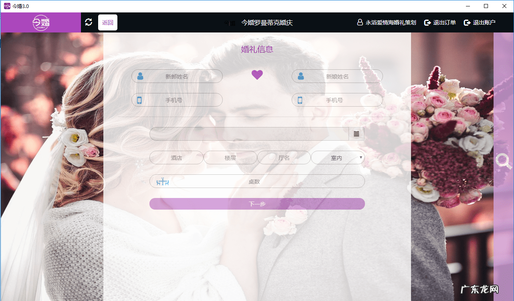Click the groom person icon beside 新郎姓名

[140, 76]
